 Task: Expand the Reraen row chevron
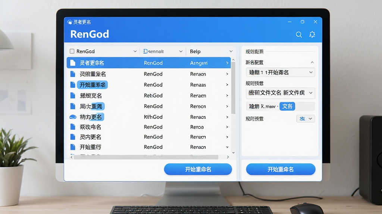pyautogui.click(x=227, y=95)
